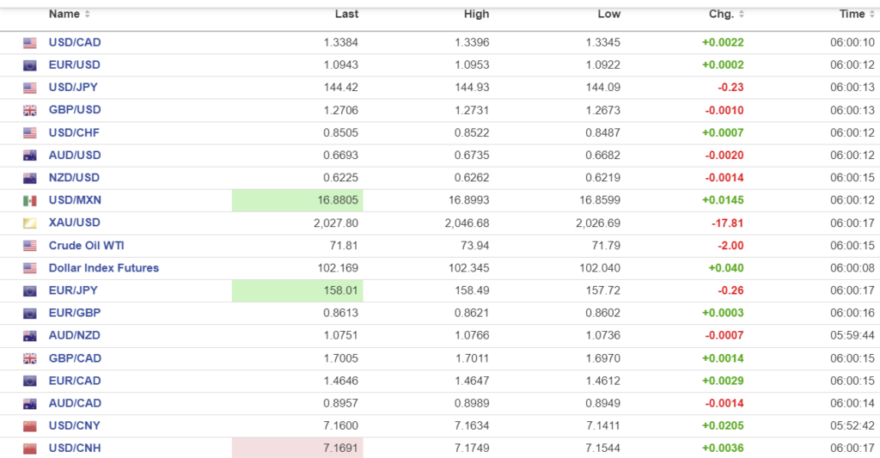The image size is (880, 458).
Task: Click the New Zealand flag beside NZD/USD
Action: pyautogui.click(x=30, y=178)
